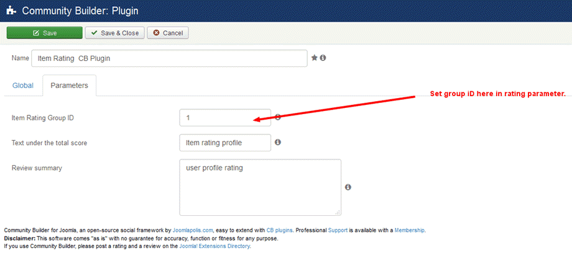The width and height of the screenshot is (572, 263).
Task: Show info tooltip for Item Rating Group ID
Action: click(x=278, y=117)
